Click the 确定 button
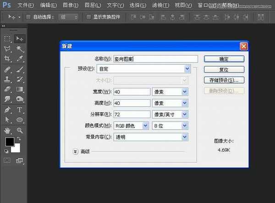Screen dimensions: 275x203 click(224, 59)
